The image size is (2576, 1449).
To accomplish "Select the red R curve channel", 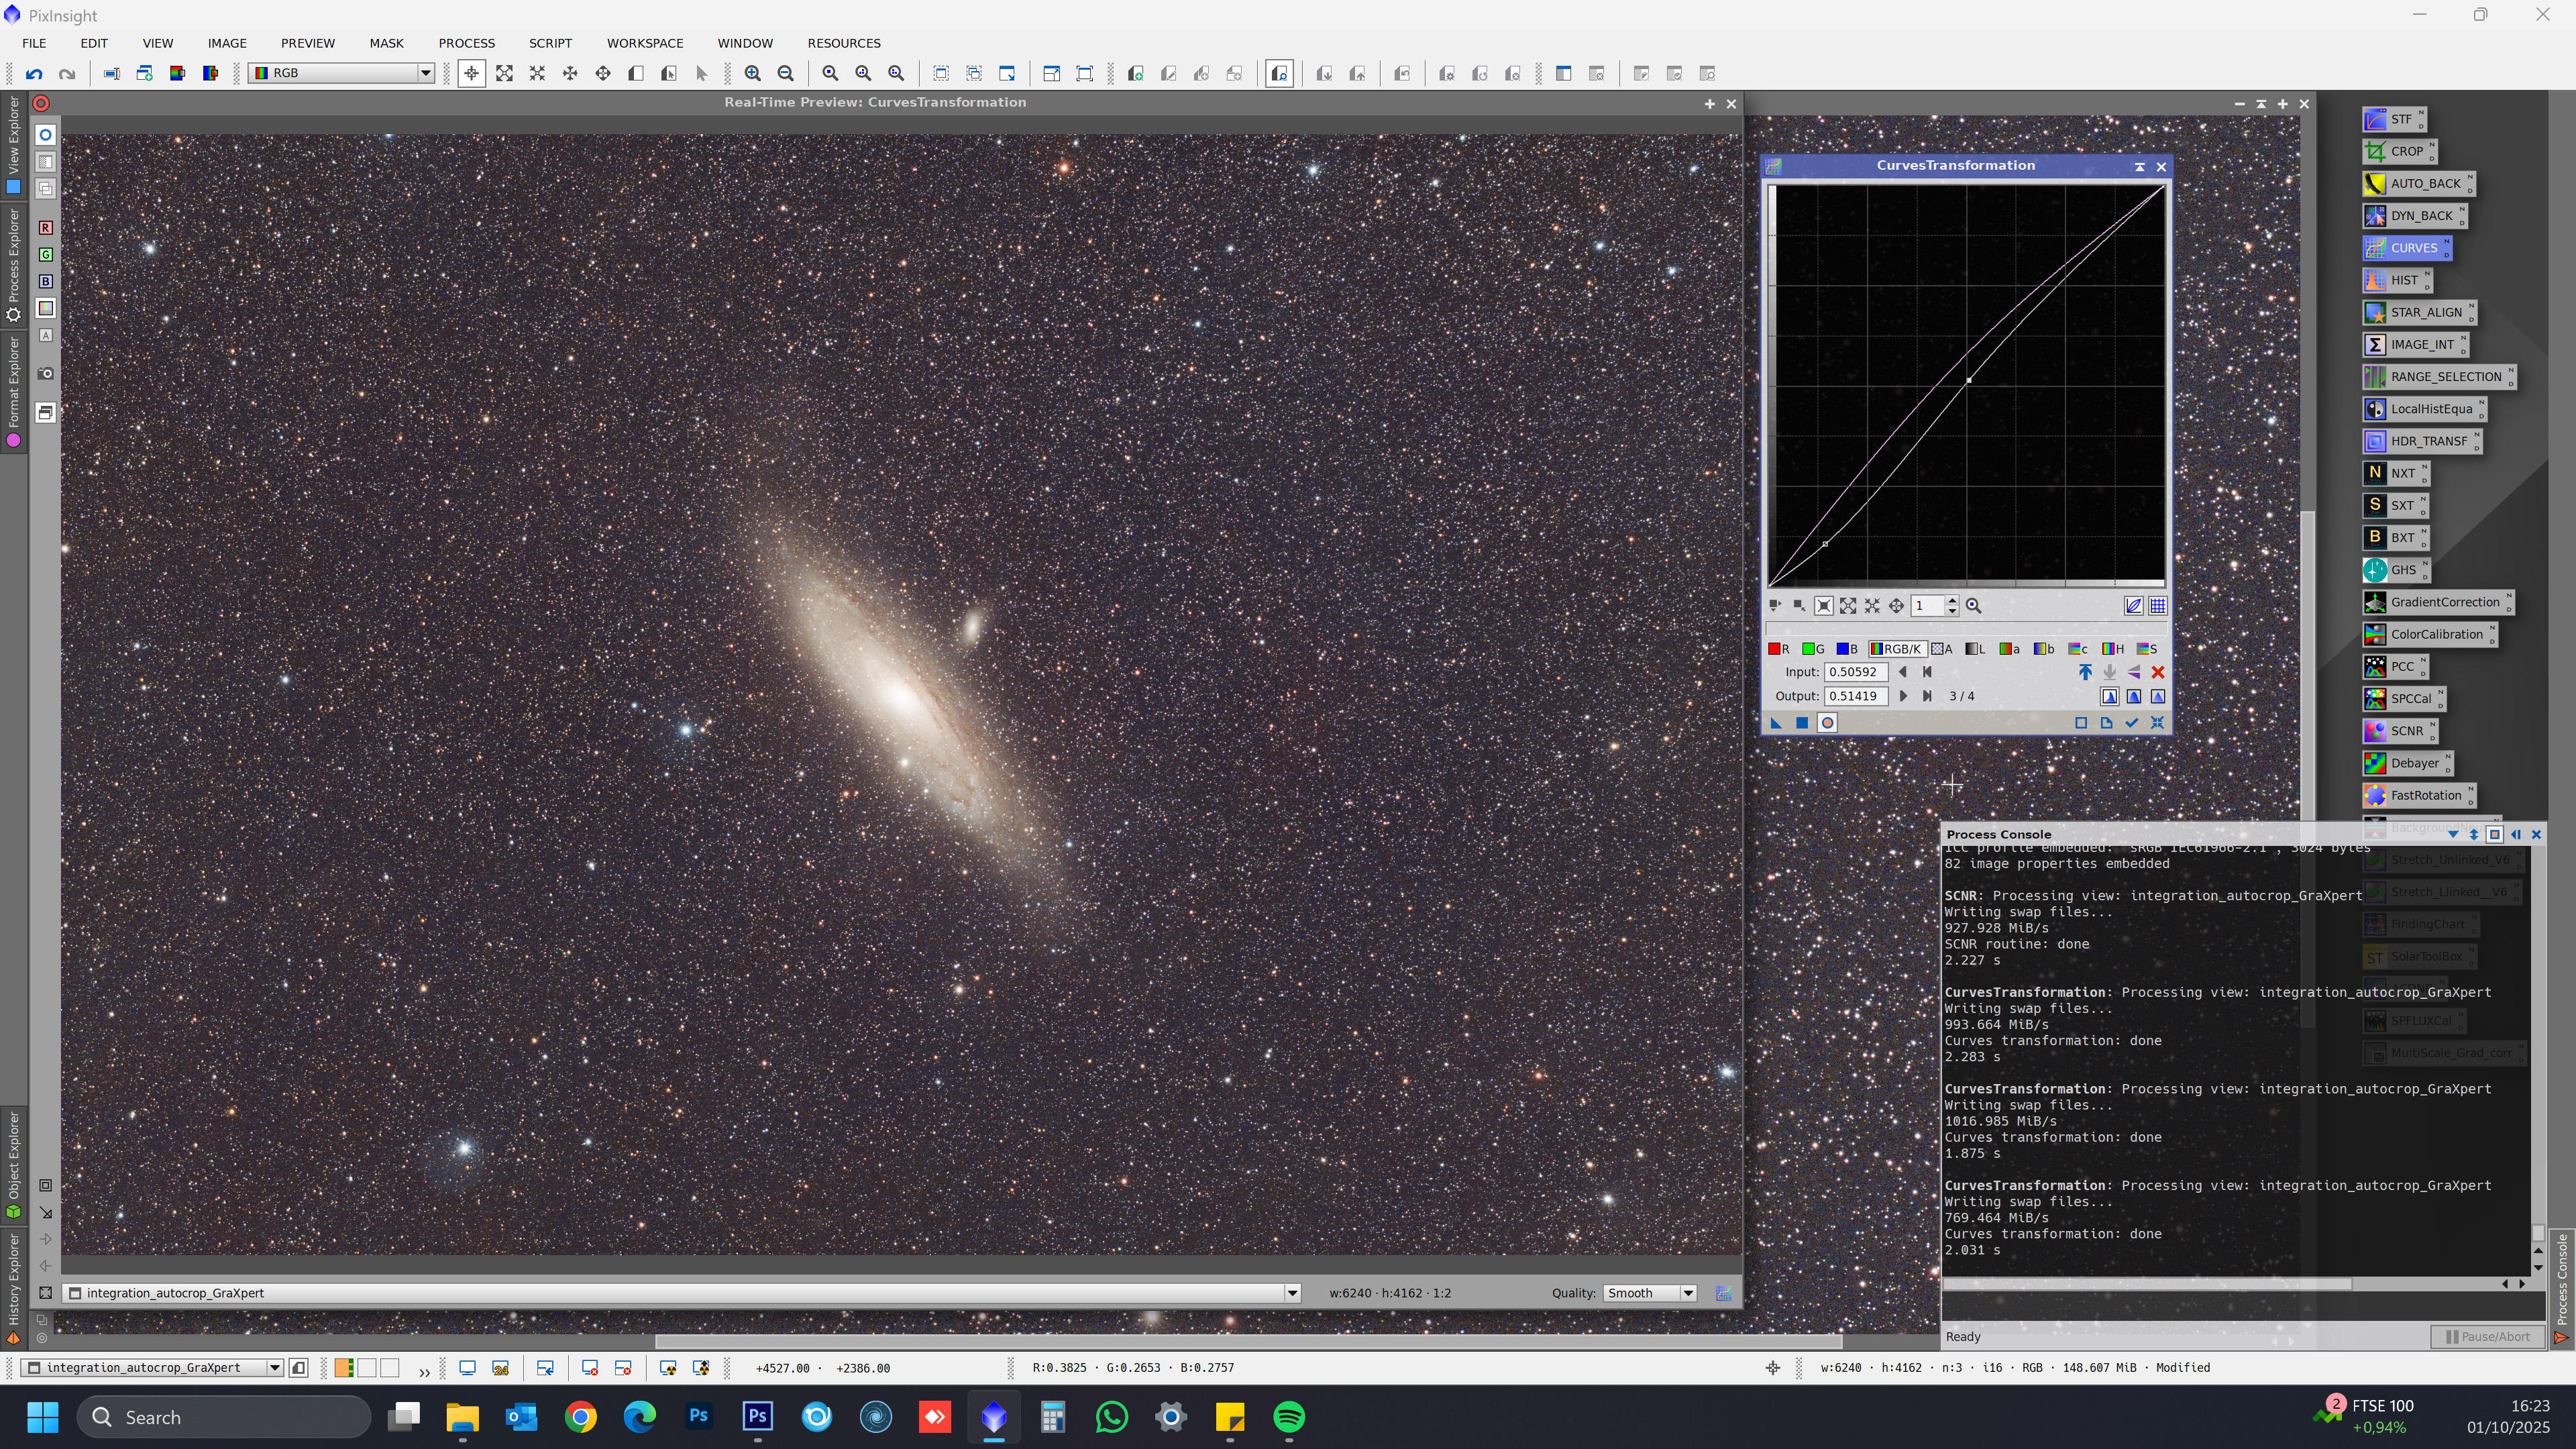I will [1779, 649].
